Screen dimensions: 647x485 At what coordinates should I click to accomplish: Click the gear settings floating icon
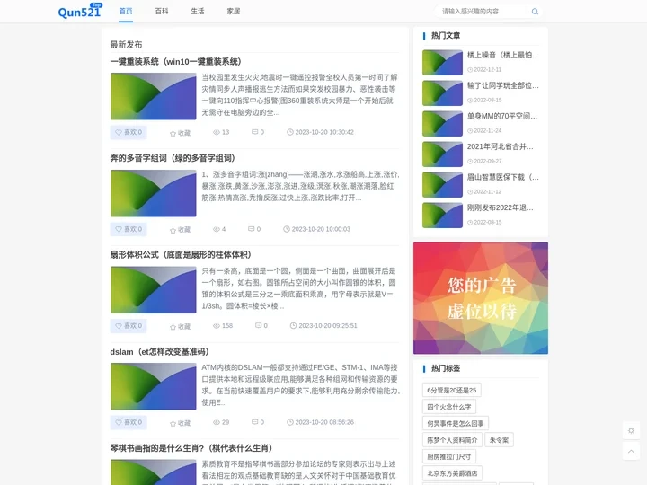(631, 430)
